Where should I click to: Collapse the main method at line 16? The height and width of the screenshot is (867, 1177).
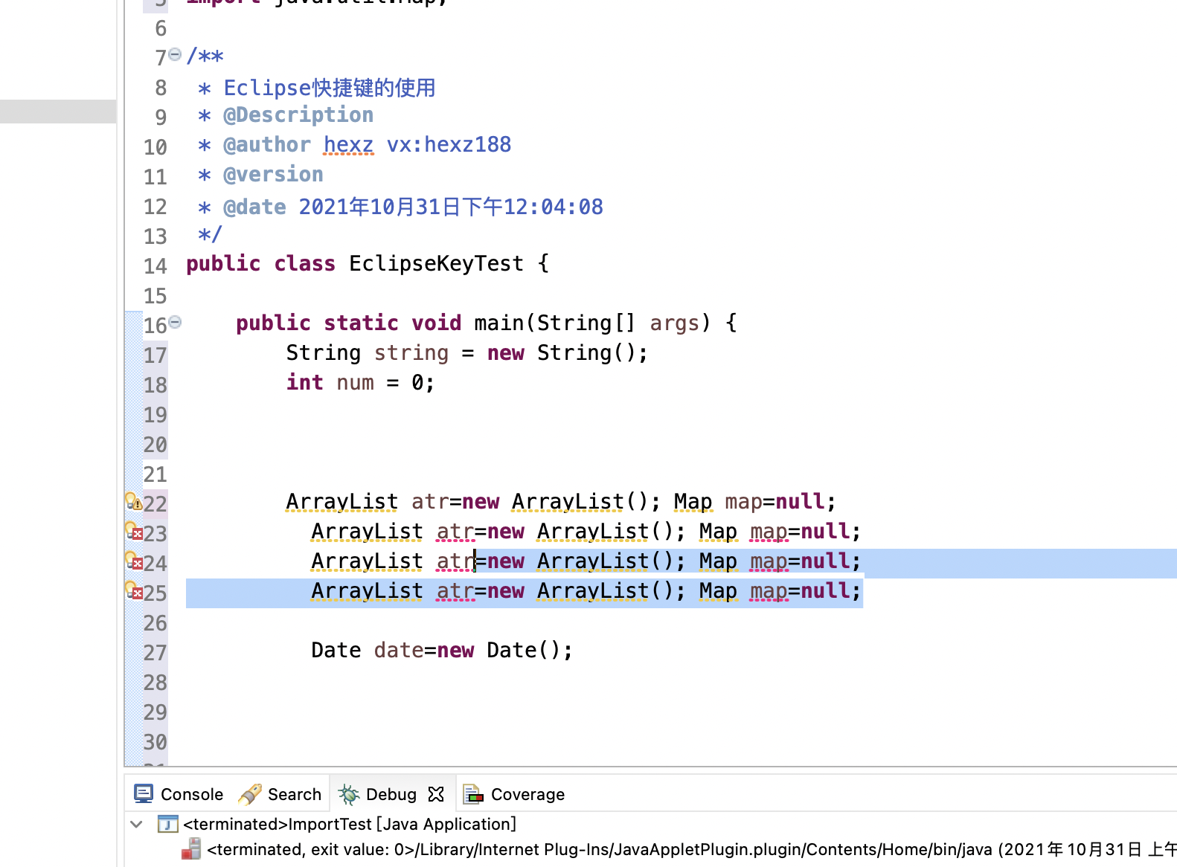pyautogui.click(x=175, y=322)
